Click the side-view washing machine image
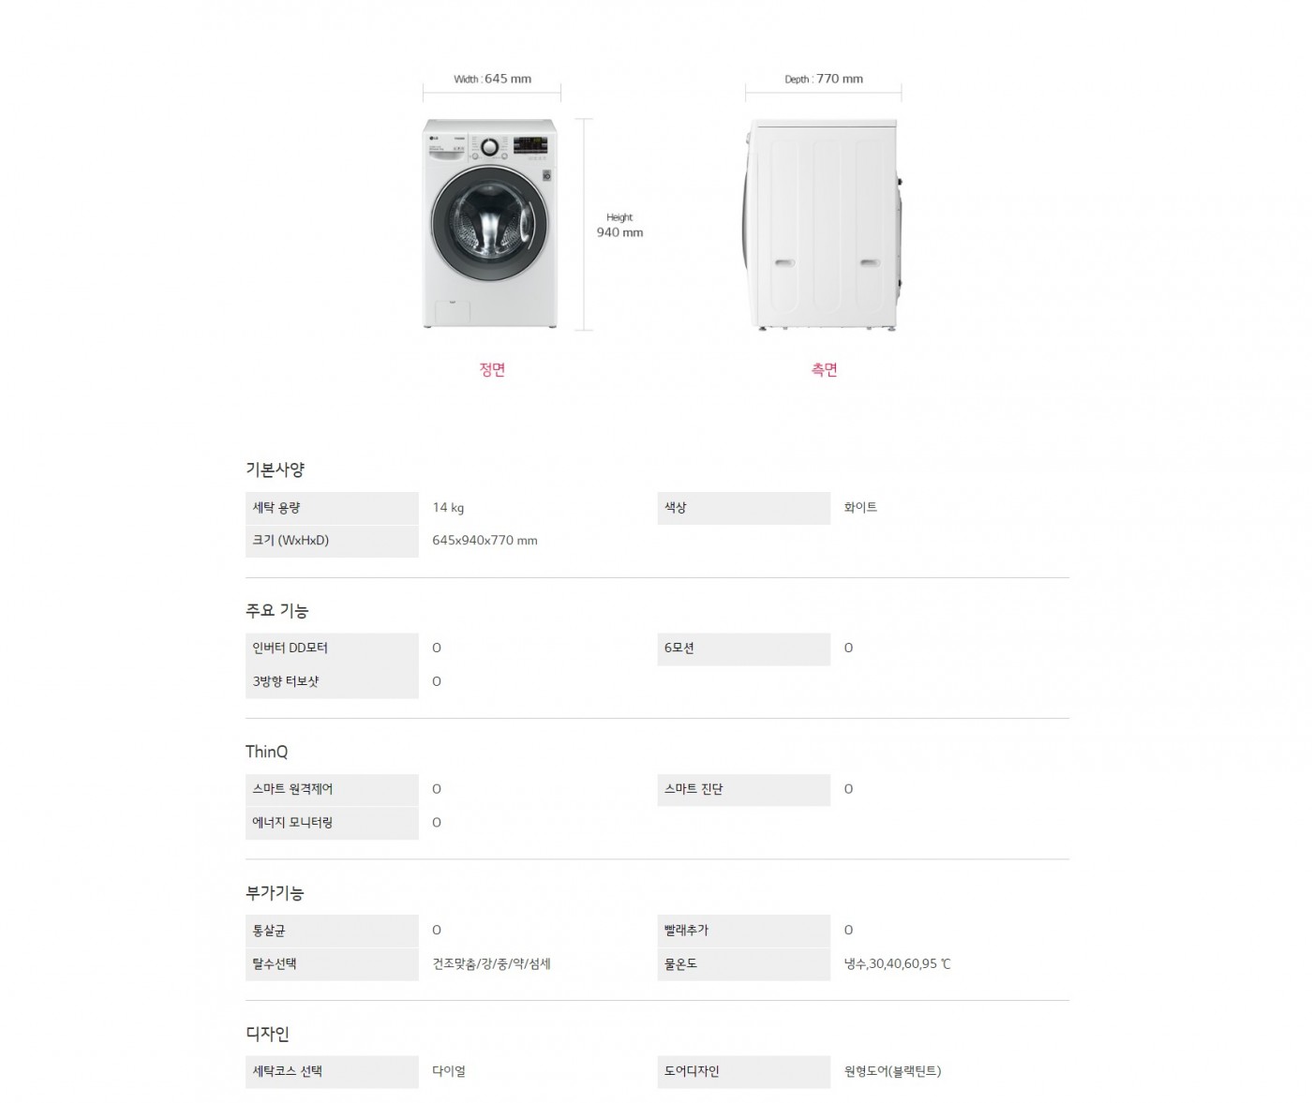 pos(823,225)
